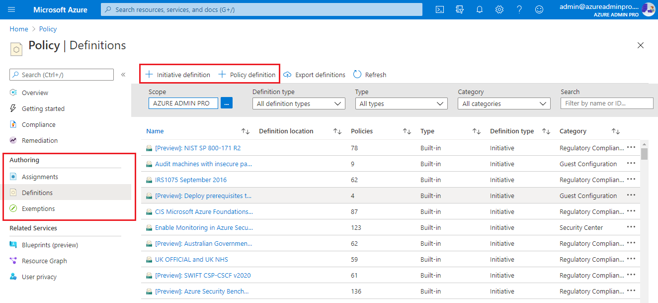Expand the Category filter dropdown
658x303 pixels.
pyautogui.click(x=504, y=103)
